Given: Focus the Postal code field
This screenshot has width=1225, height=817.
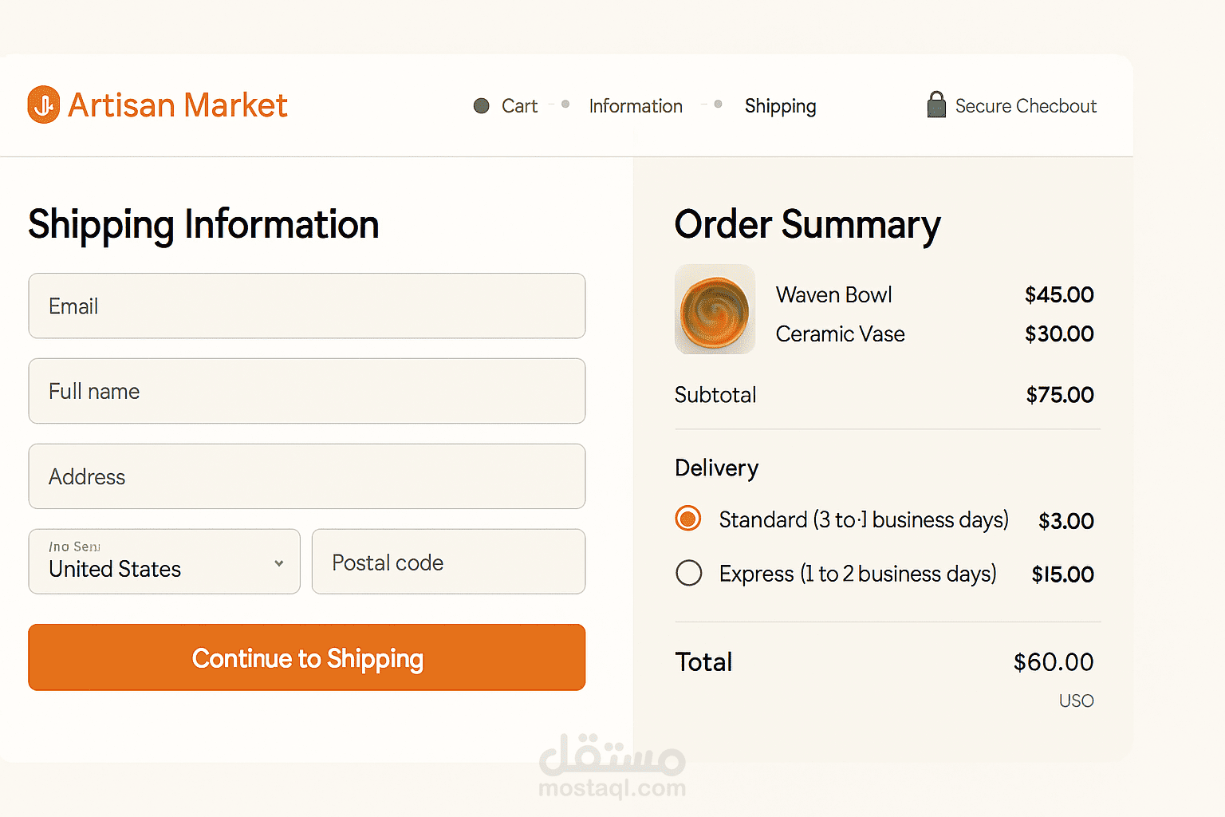Looking at the screenshot, I should pyautogui.click(x=448, y=562).
